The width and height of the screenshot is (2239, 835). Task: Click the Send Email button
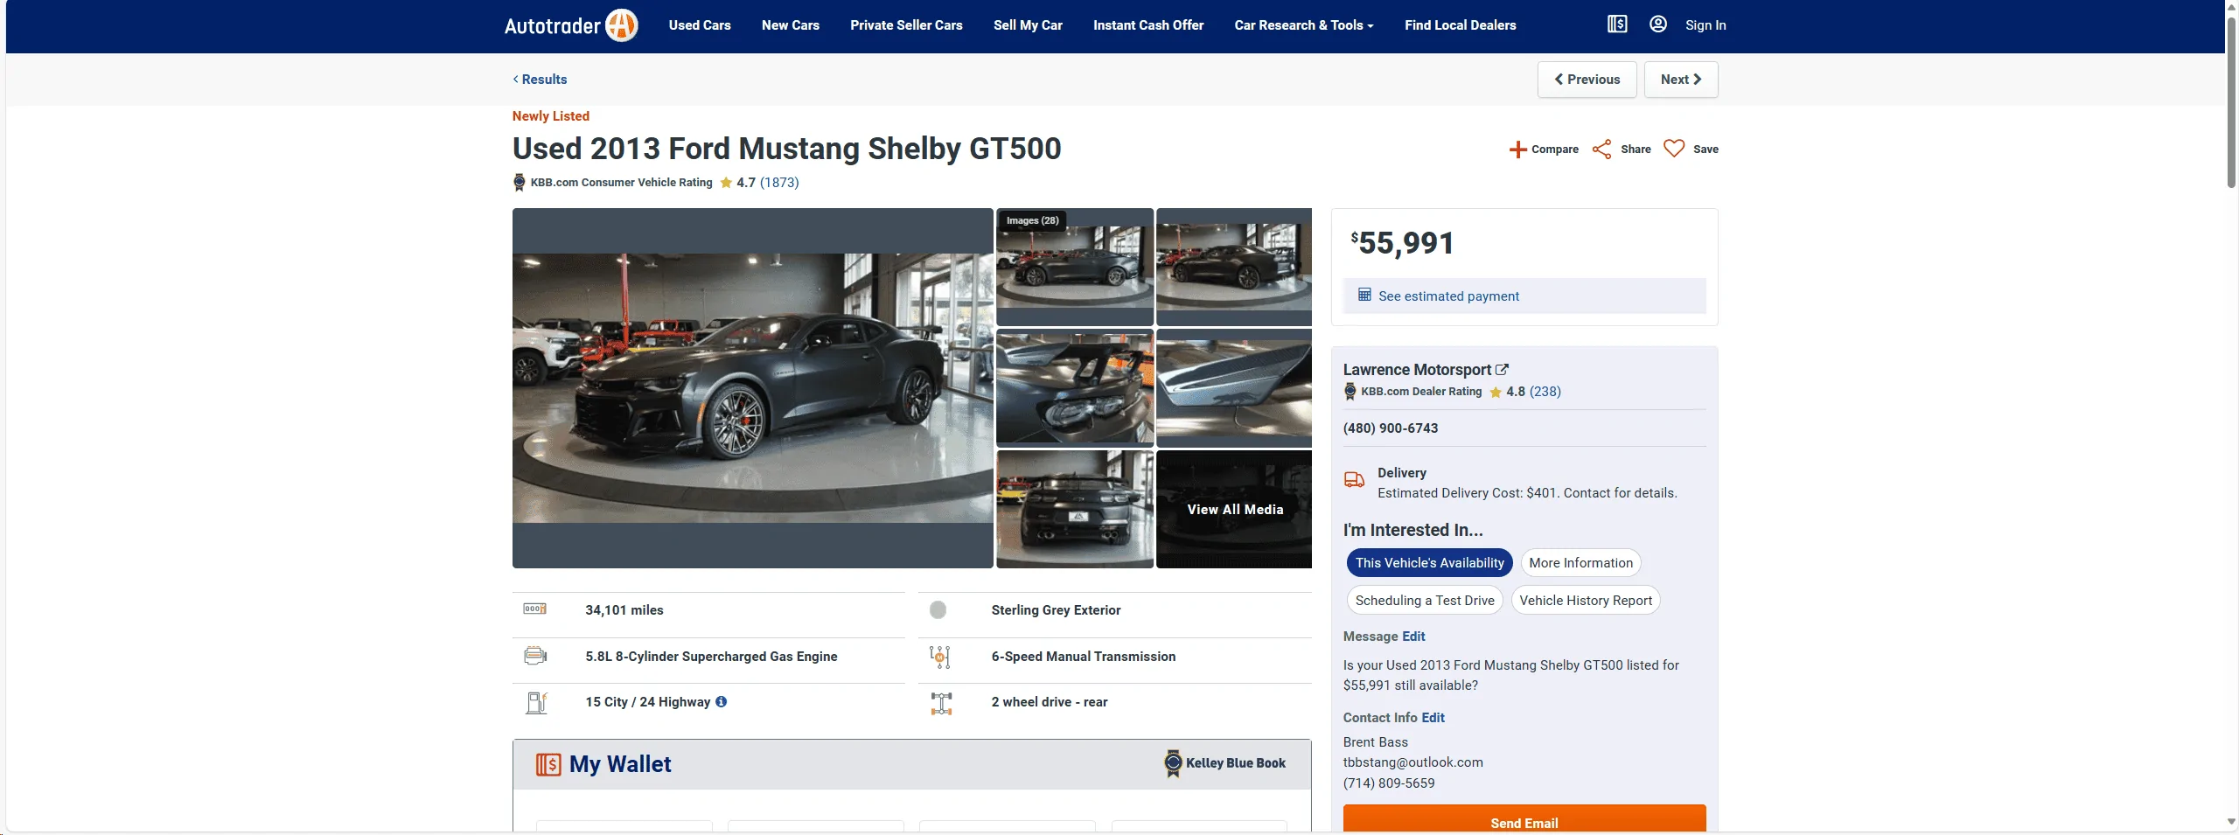tap(1524, 818)
